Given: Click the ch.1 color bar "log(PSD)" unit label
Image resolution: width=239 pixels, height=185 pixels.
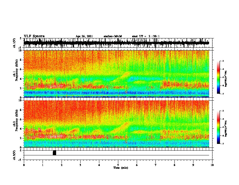Looking at the screenshot, I should point(226,79).
